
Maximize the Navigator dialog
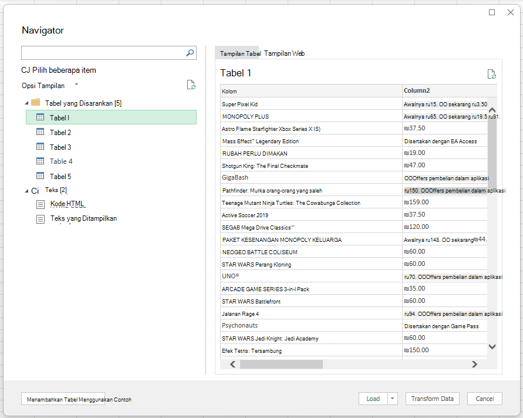click(492, 12)
